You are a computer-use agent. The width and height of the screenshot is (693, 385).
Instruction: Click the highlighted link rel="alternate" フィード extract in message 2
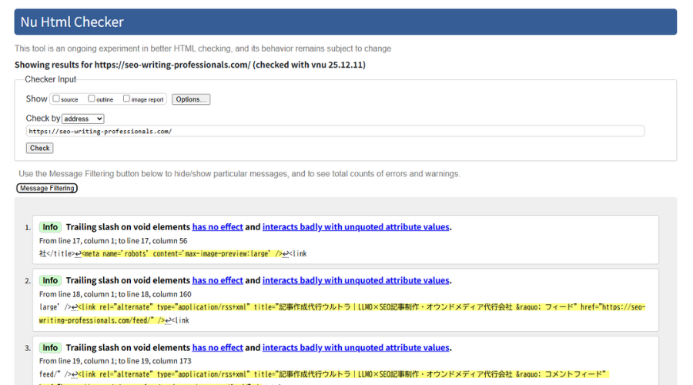pos(342,313)
